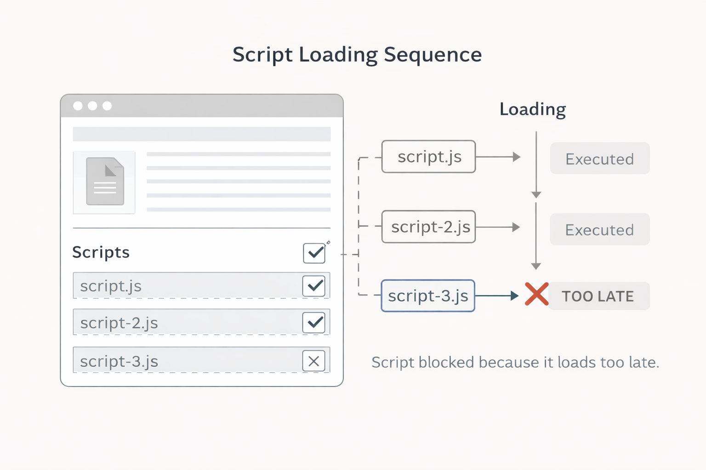Click the arrow after script-3.js box
The height and width of the screenshot is (470, 706).
[x=497, y=296]
